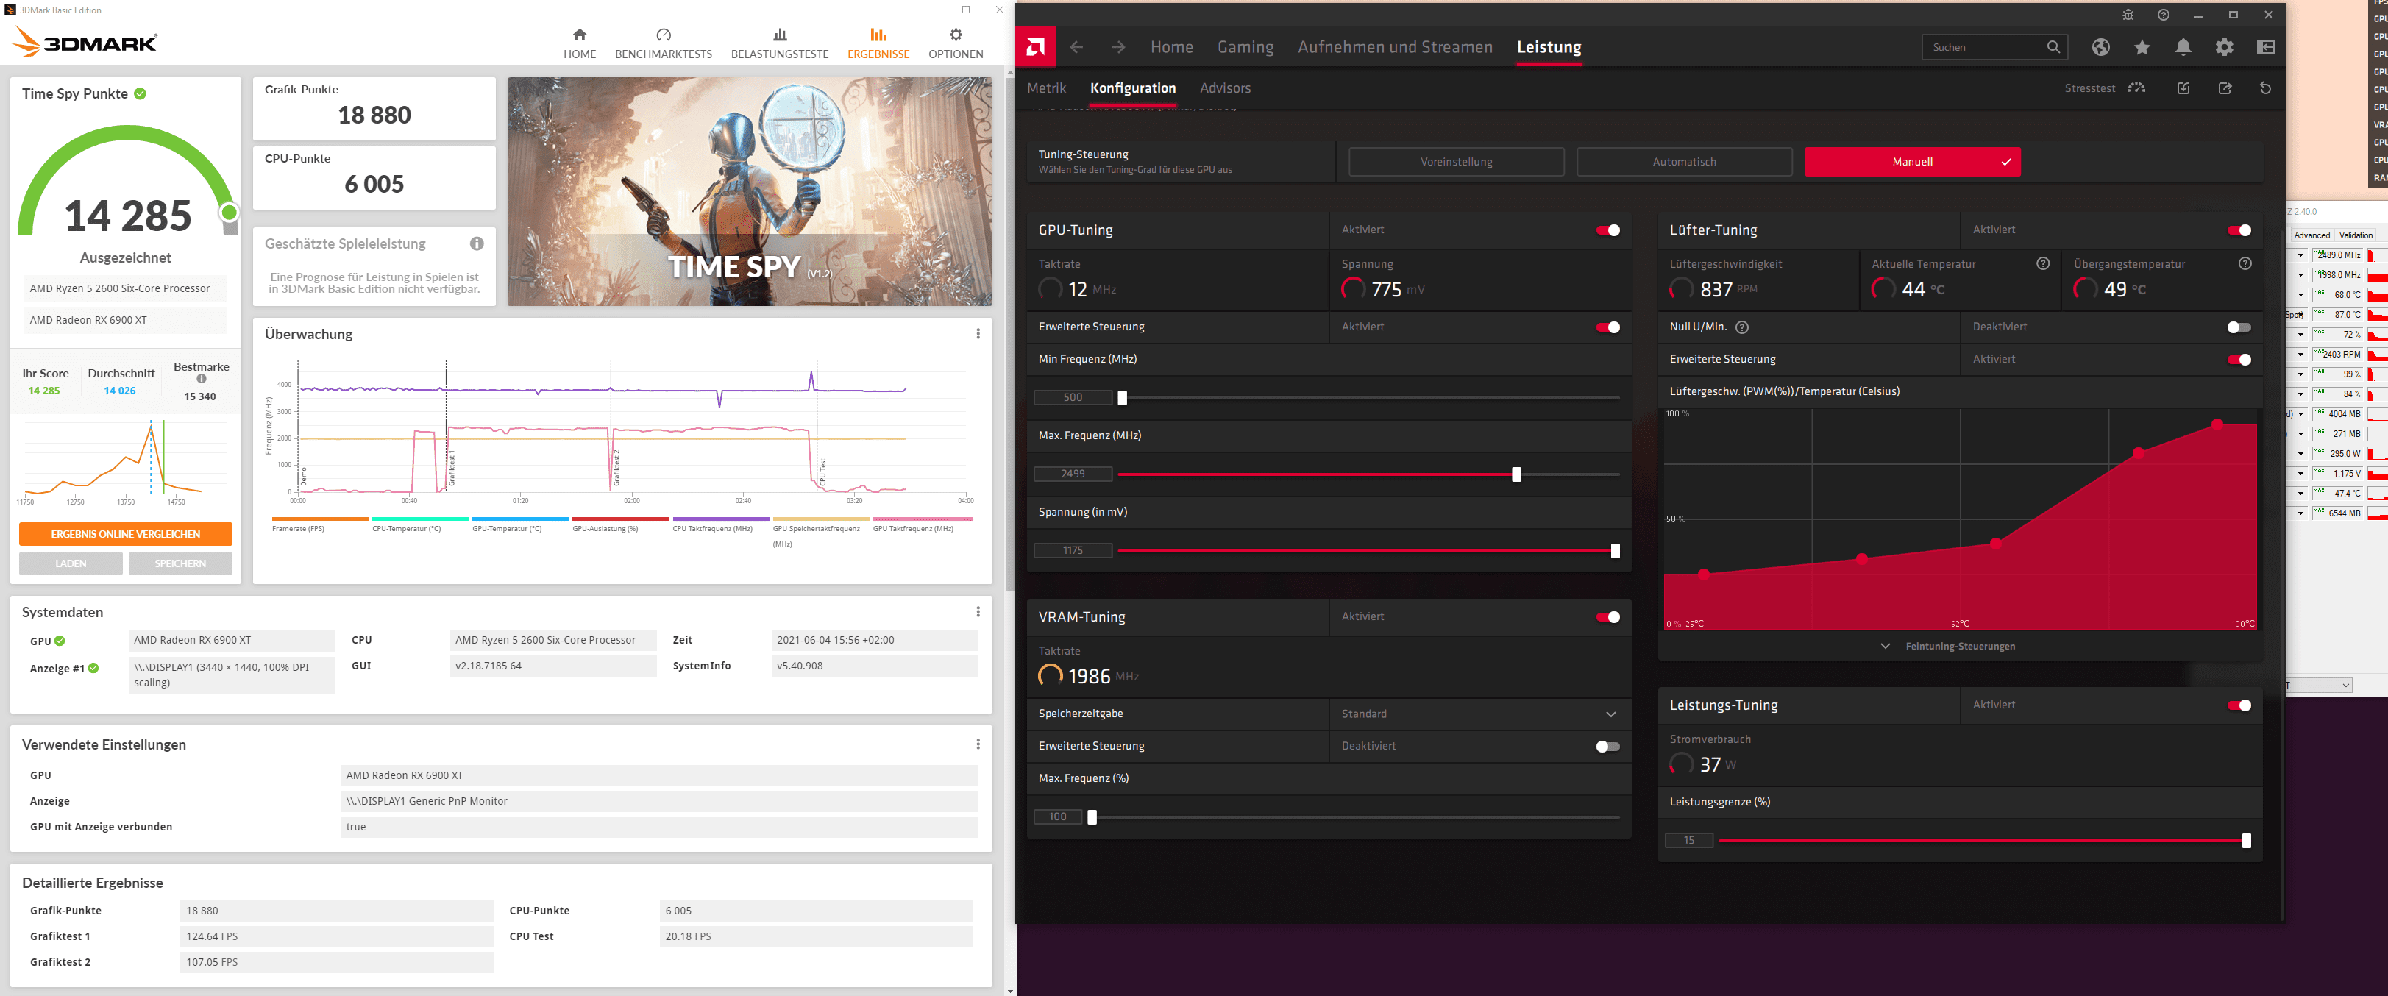2388x996 pixels.
Task: Open Aufnehmen und Streamen tab
Action: (x=1395, y=47)
